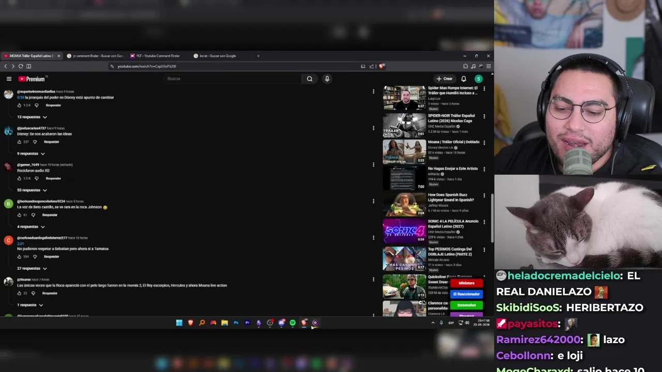Open 'Top PESIMOS Castings Del DOBLAJE Latino' title
662x372 pixels.
click(x=450, y=252)
